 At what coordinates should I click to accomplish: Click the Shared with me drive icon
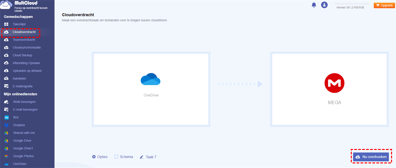click(x=6, y=133)
